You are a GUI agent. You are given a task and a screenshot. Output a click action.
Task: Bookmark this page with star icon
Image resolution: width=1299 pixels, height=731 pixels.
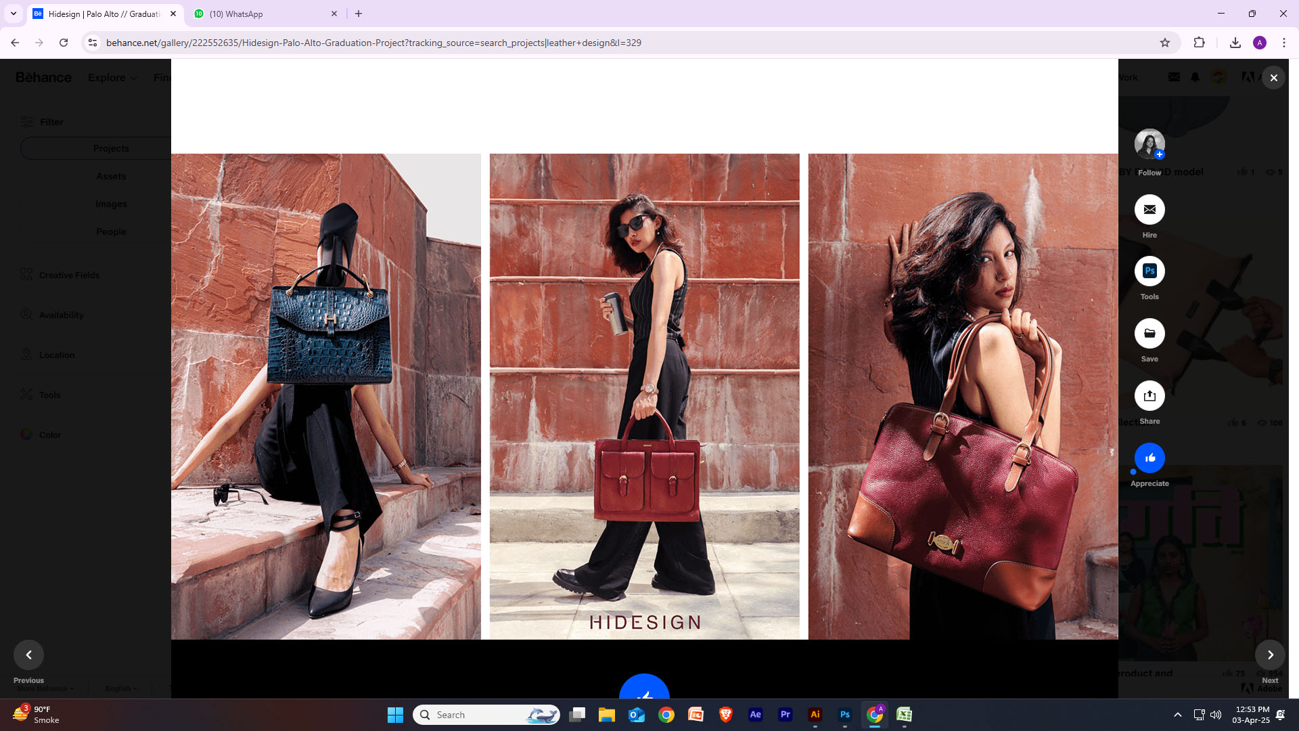point(1164,43)
